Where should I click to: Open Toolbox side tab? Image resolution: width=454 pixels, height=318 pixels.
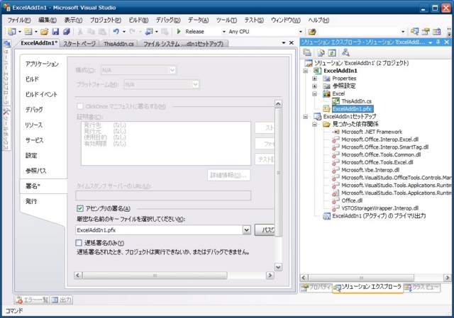coord(6,129)
